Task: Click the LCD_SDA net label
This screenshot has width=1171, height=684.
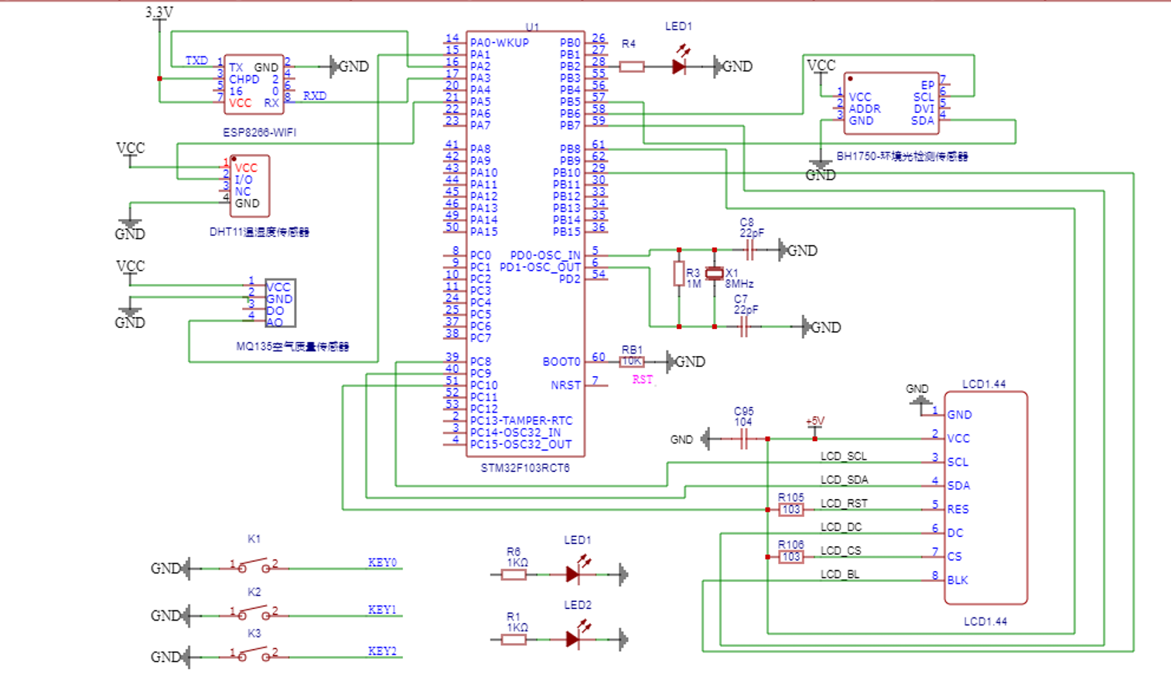Action: point(844,480)
